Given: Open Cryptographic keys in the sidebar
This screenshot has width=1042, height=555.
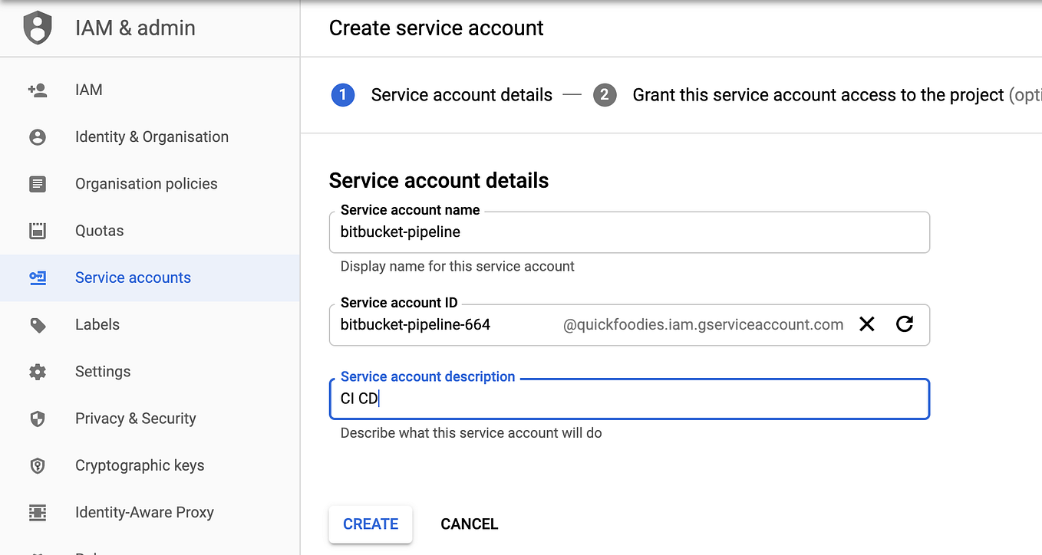Looking at the screenshot, I should click(140, 465).
